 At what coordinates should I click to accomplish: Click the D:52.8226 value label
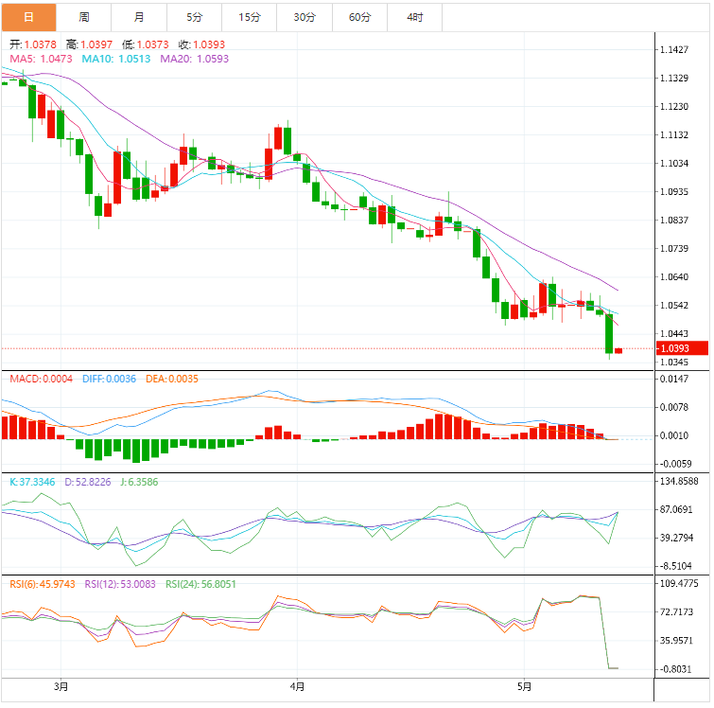87,482
